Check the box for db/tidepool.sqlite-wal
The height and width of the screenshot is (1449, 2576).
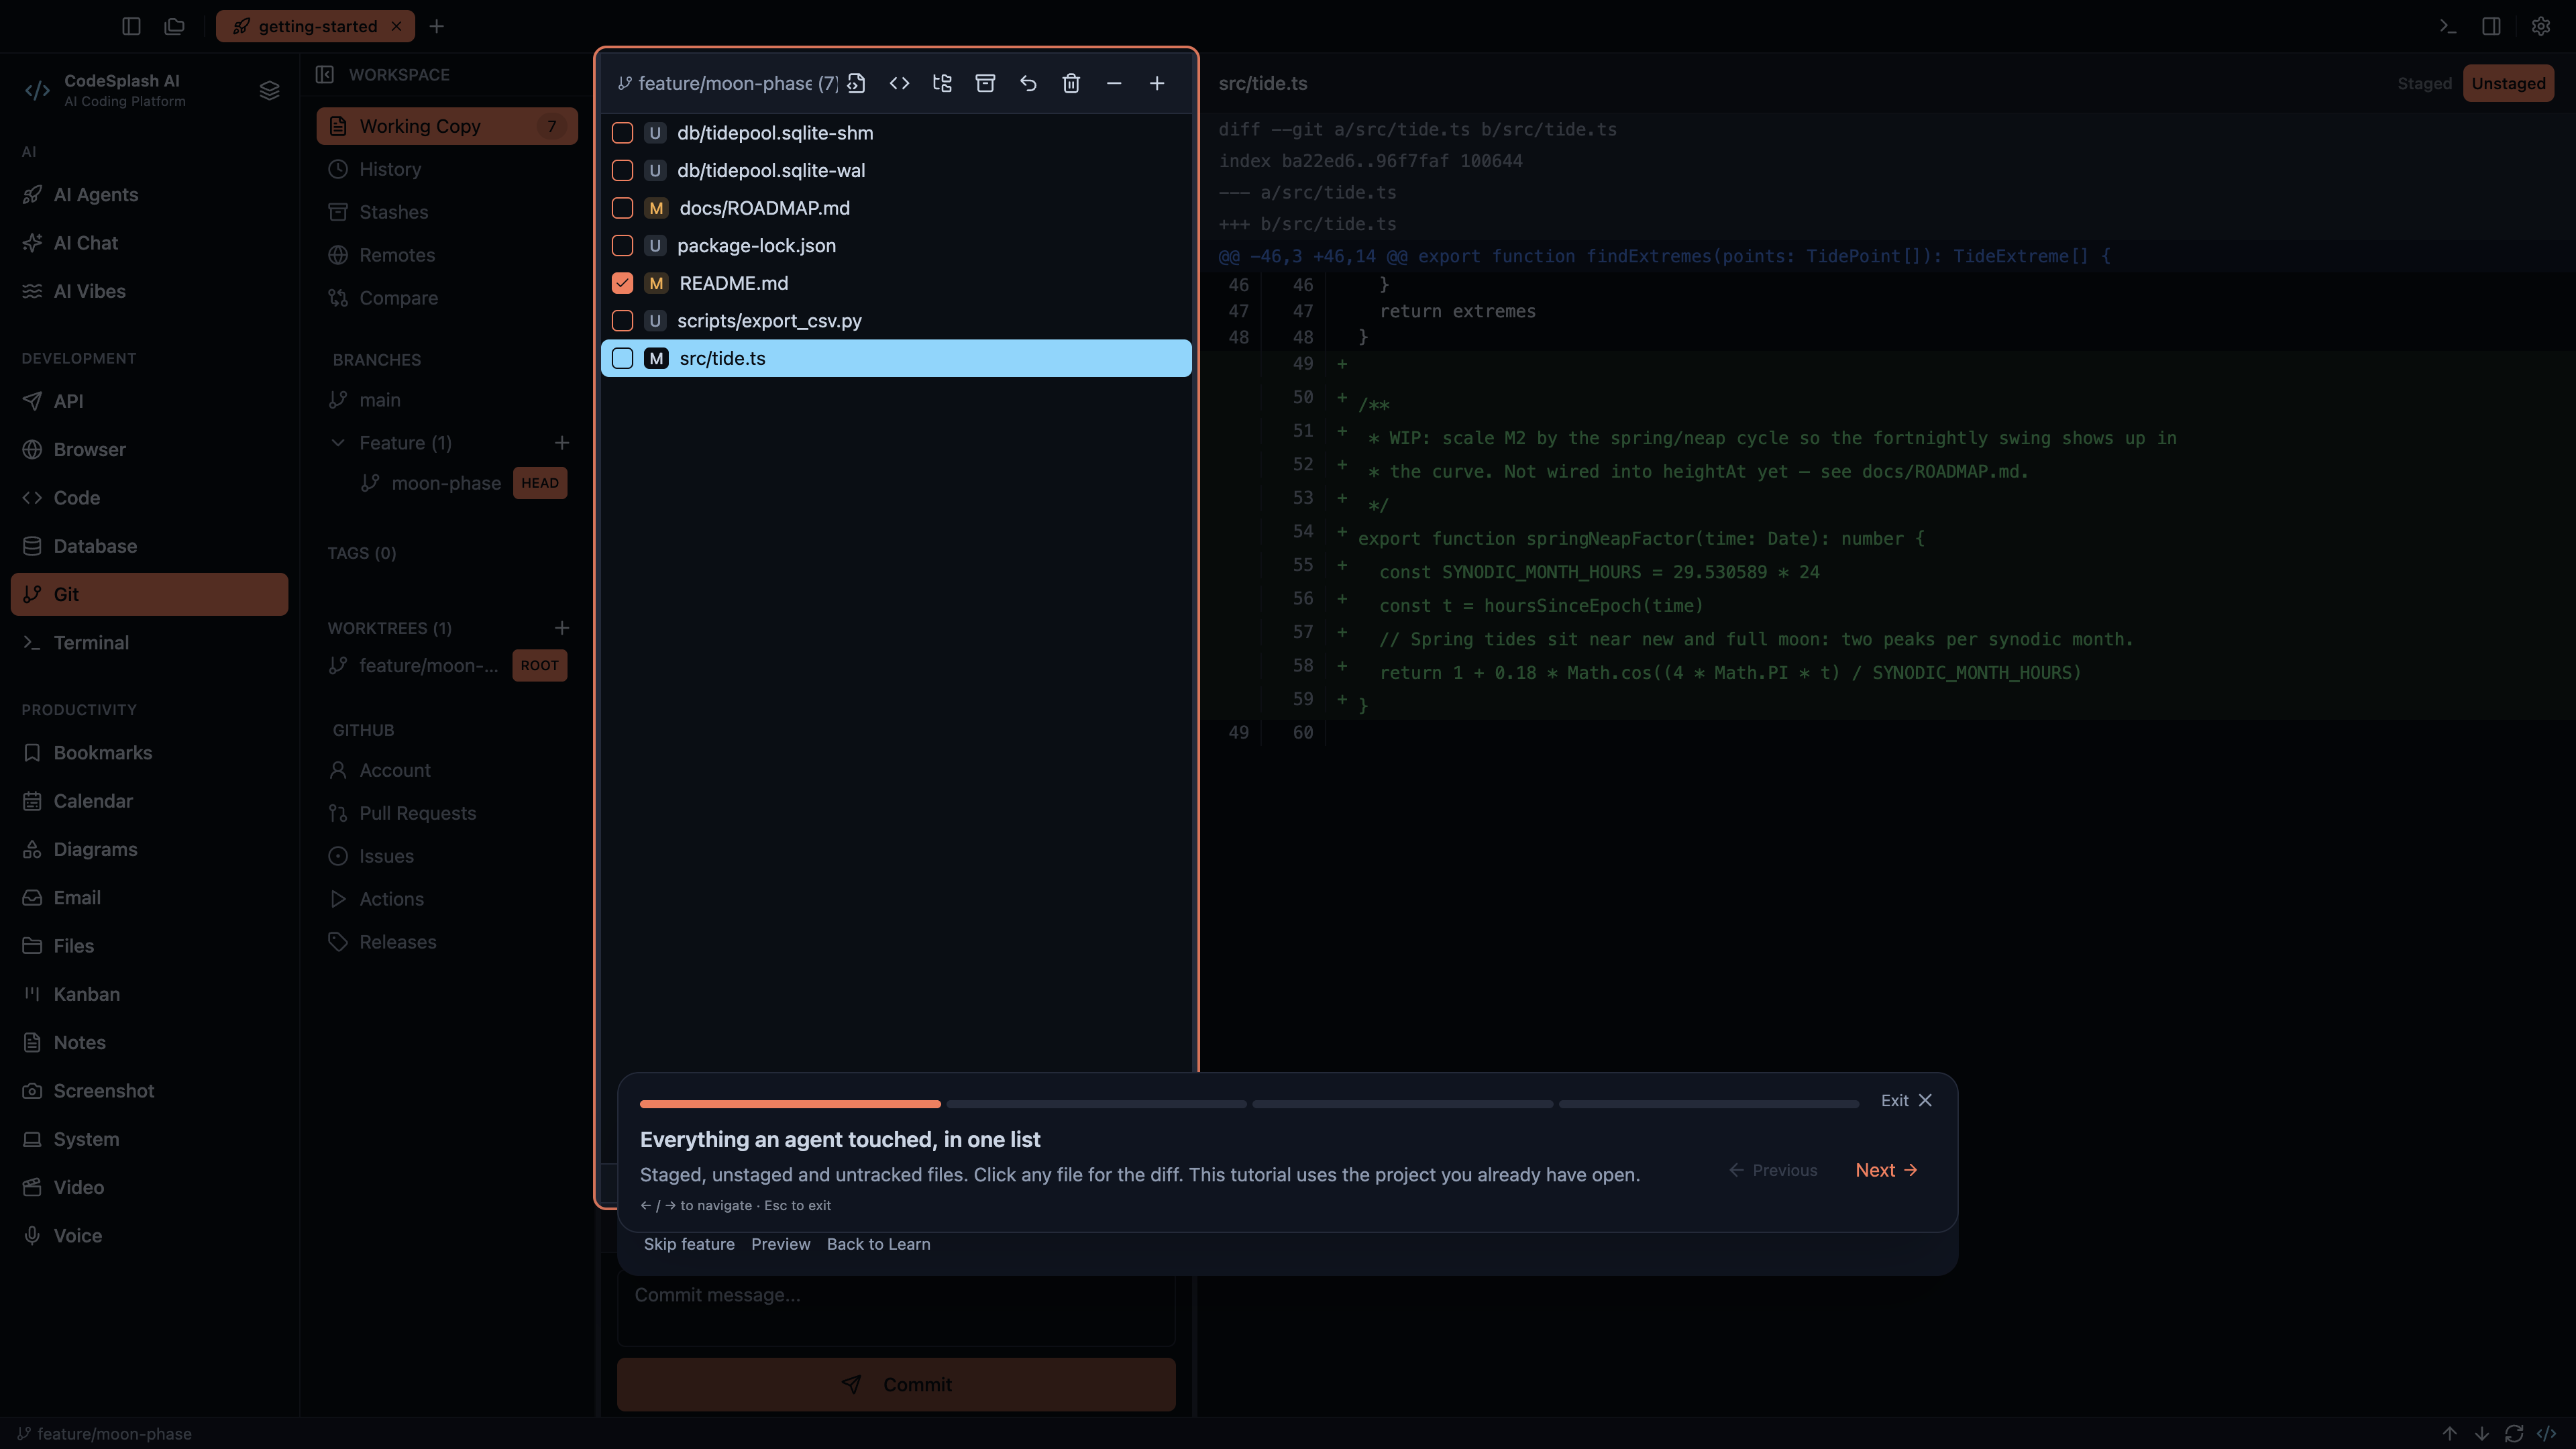[x=622, y=171]
